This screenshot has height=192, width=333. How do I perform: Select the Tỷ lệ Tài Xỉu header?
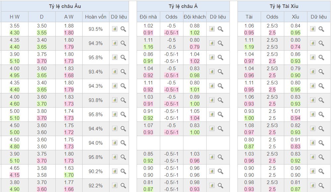(284, 6)
